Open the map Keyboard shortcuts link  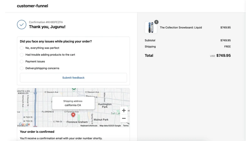[89, 126]
